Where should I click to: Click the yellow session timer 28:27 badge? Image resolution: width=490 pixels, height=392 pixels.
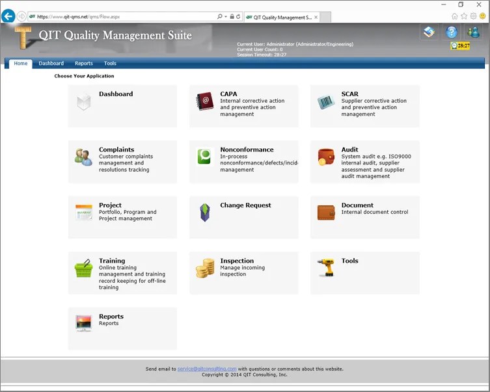[460, 46]
